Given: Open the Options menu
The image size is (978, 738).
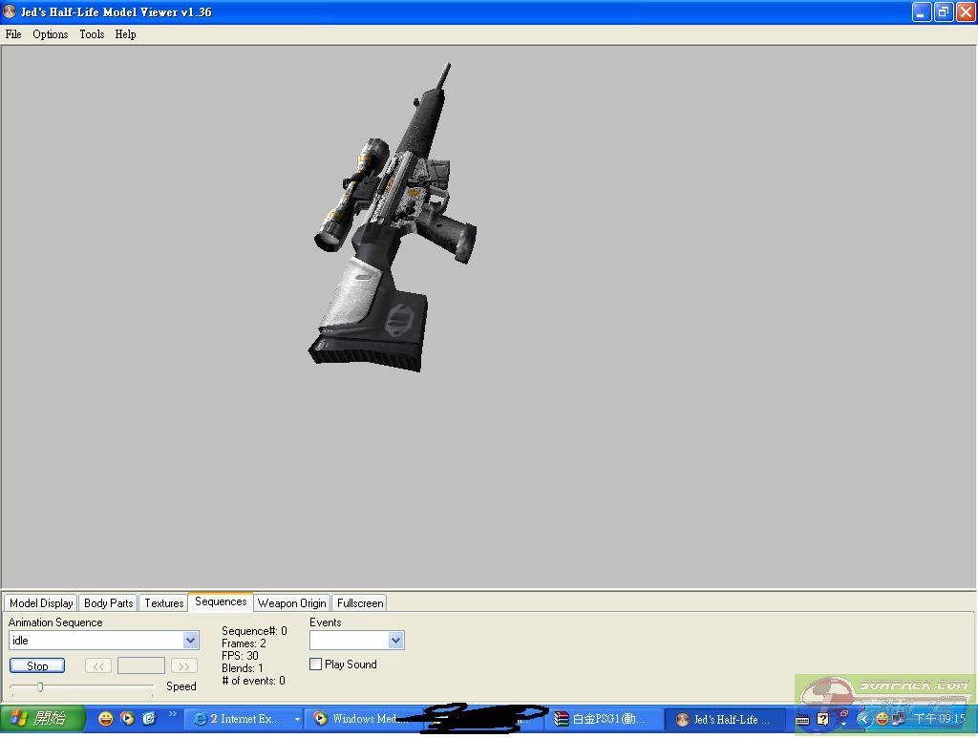Looking at the screenshot, I should tap(51, 34).
